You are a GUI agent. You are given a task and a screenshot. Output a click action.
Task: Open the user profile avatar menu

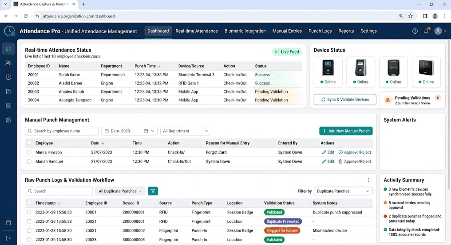point(440,31)
